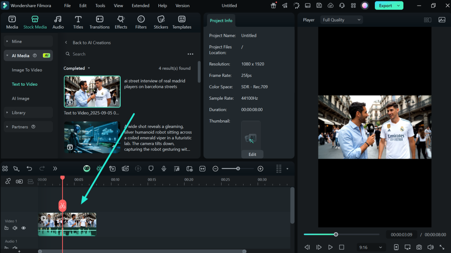Click the scissors split button on playhead
The width and height of the screenshot is (451, 253).
click(x=63, y=206)
